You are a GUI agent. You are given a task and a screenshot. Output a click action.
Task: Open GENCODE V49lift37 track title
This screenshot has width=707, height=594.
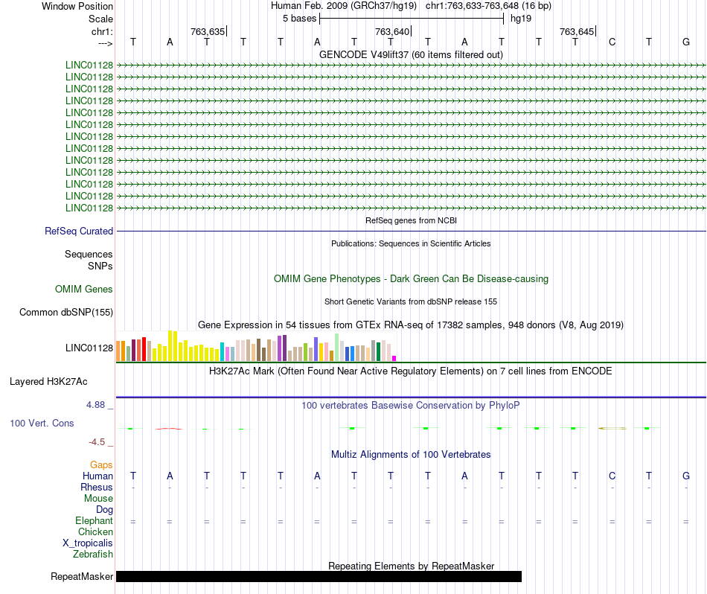point(411,54)
